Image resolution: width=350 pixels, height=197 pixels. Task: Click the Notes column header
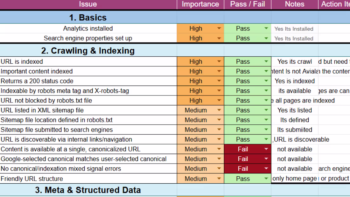coord(294,4)
